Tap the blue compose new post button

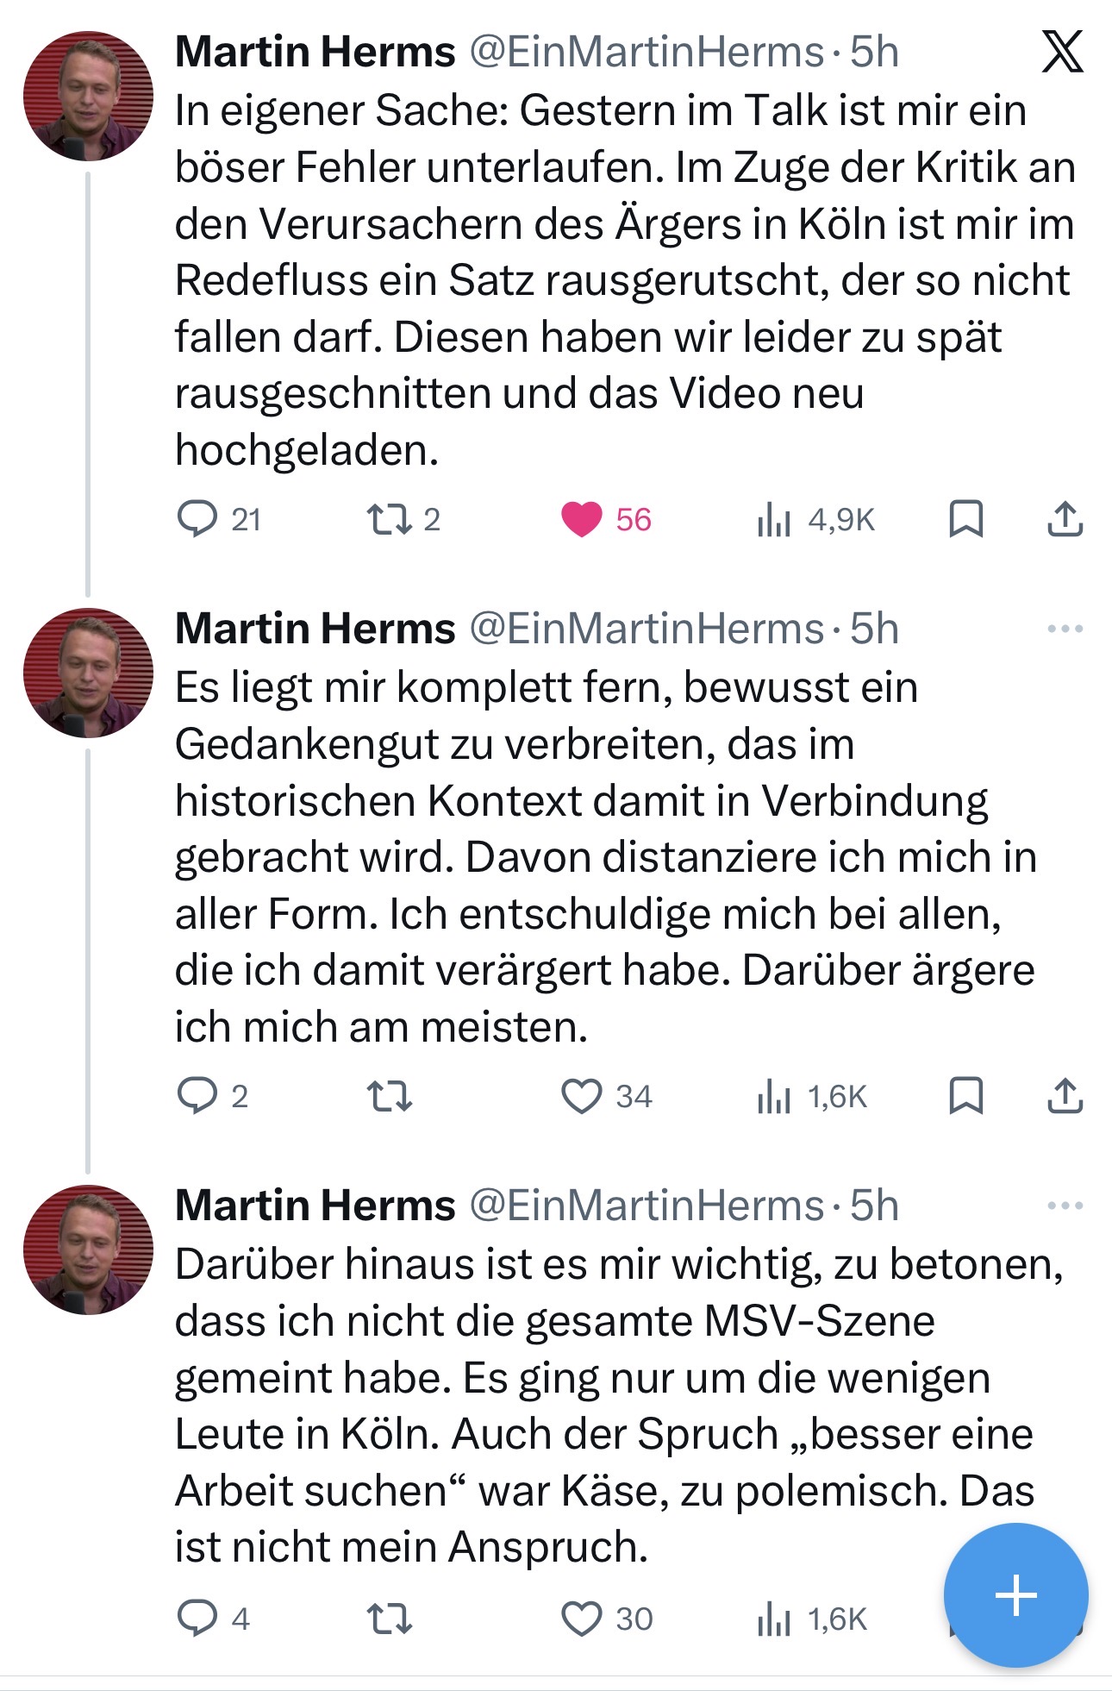[x=1015, y=1594]
